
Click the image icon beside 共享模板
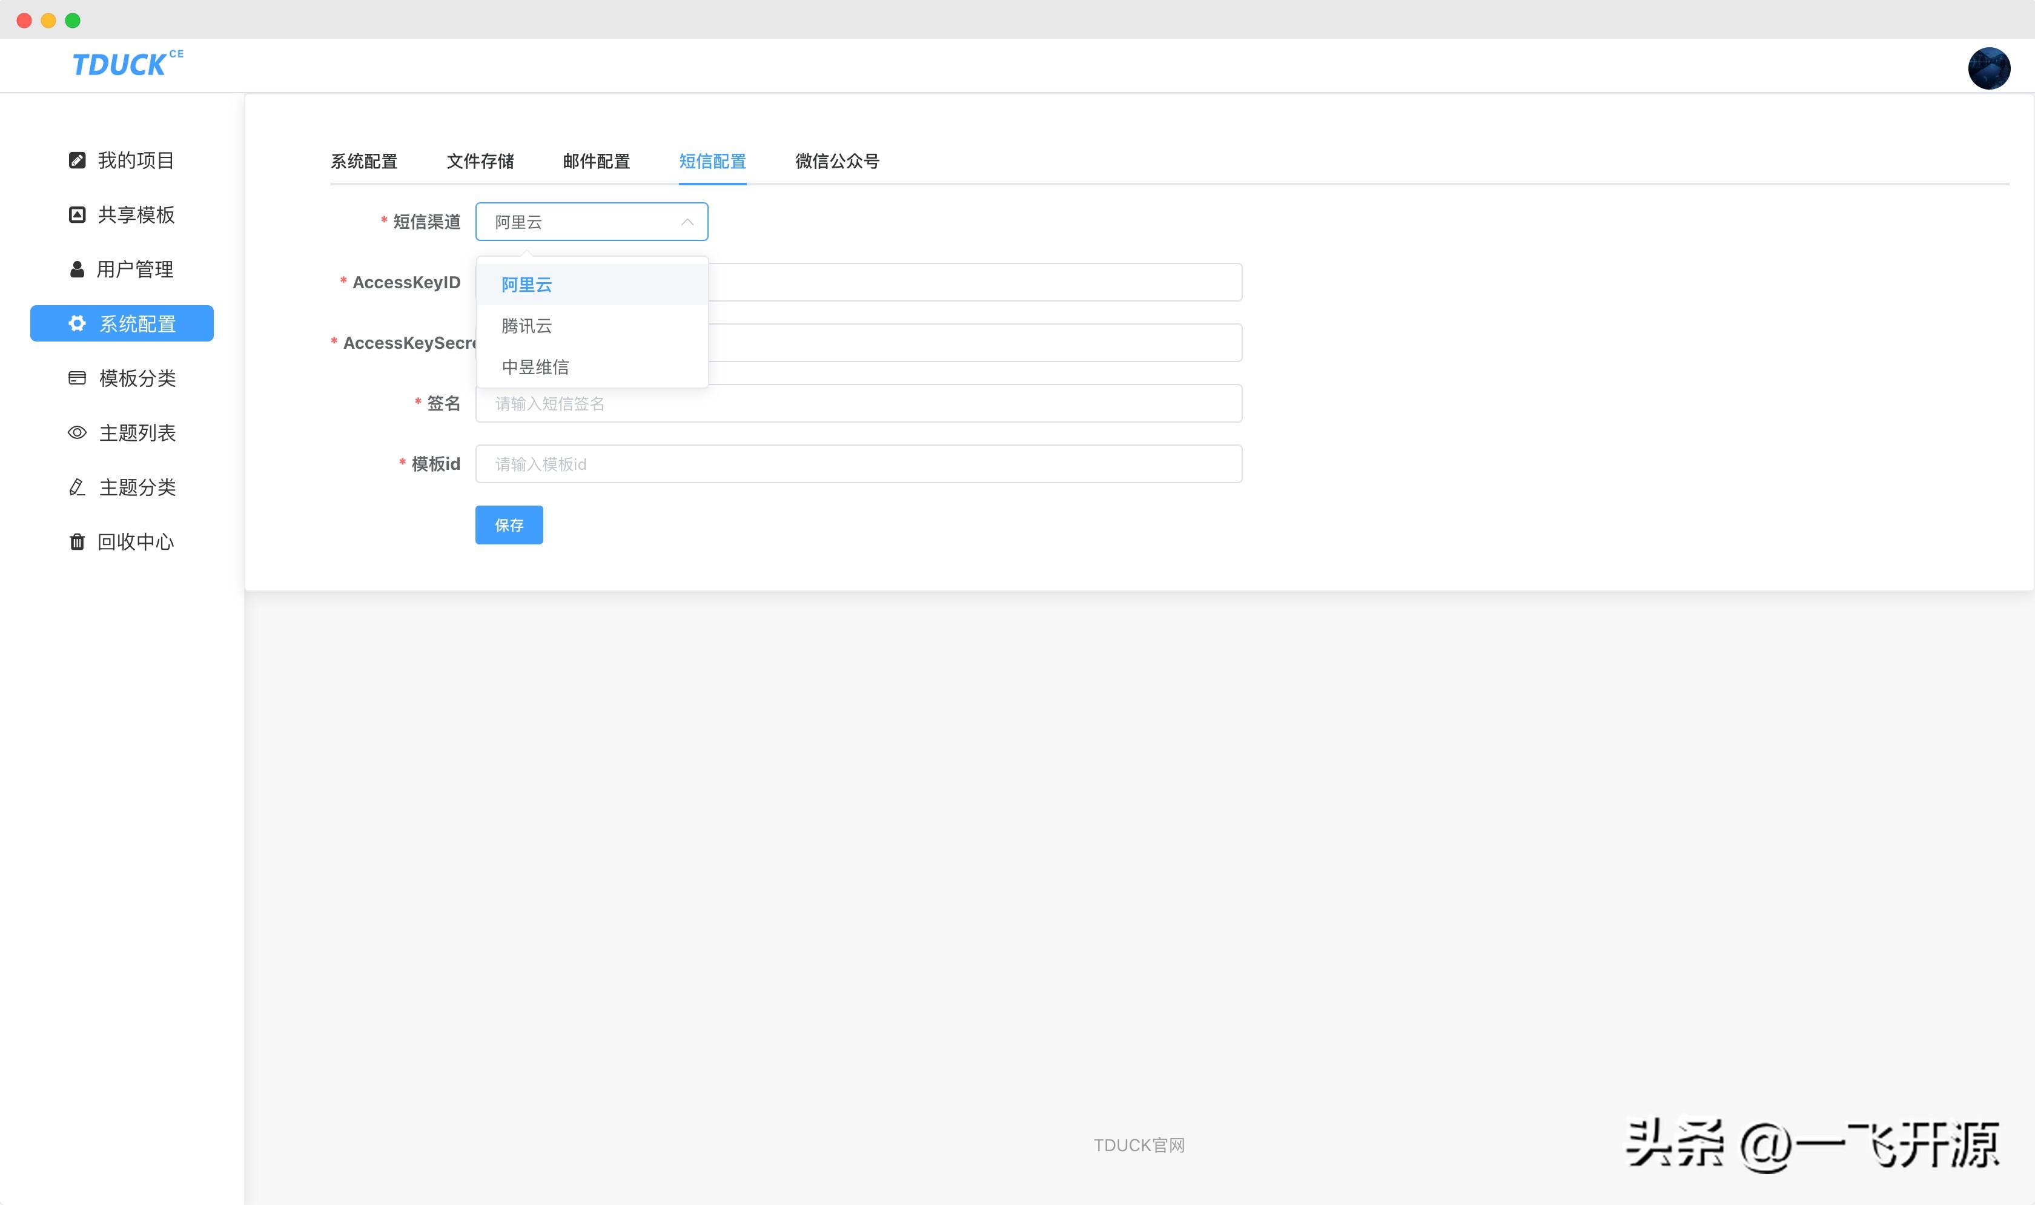[77, 214]
